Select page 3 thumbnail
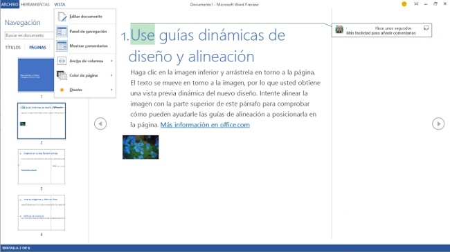 [x=42, y=166]
